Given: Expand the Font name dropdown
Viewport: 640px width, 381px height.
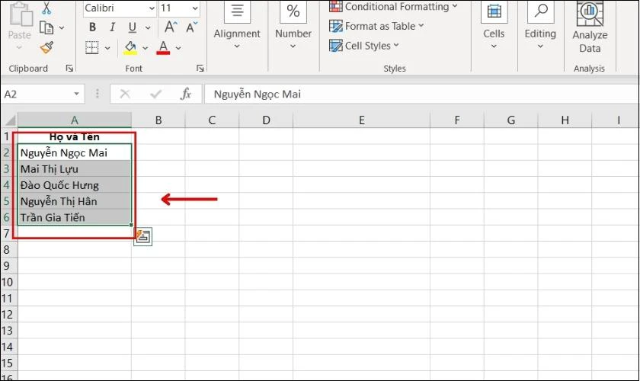Looking at the screenshot, I should pos(152,8).
